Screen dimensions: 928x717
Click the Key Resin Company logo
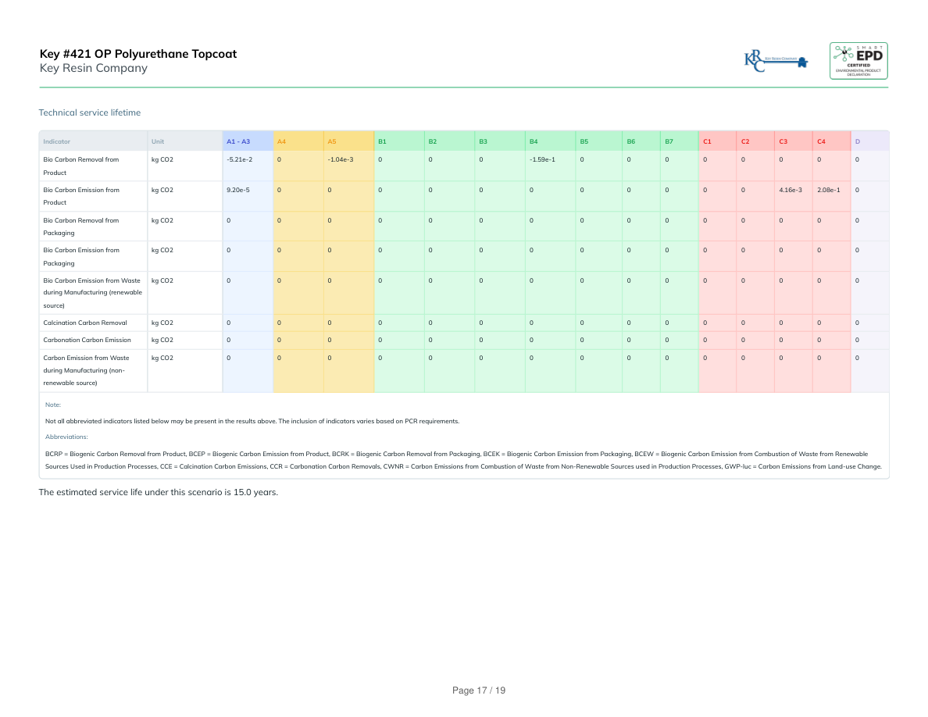[x=776, y=60]
